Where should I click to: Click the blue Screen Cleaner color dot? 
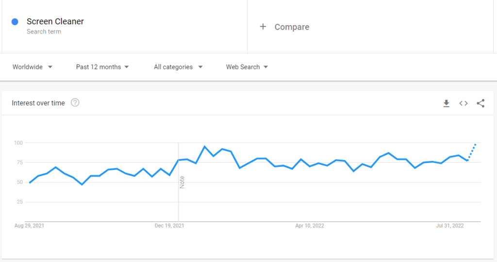(x=15, y=21)
